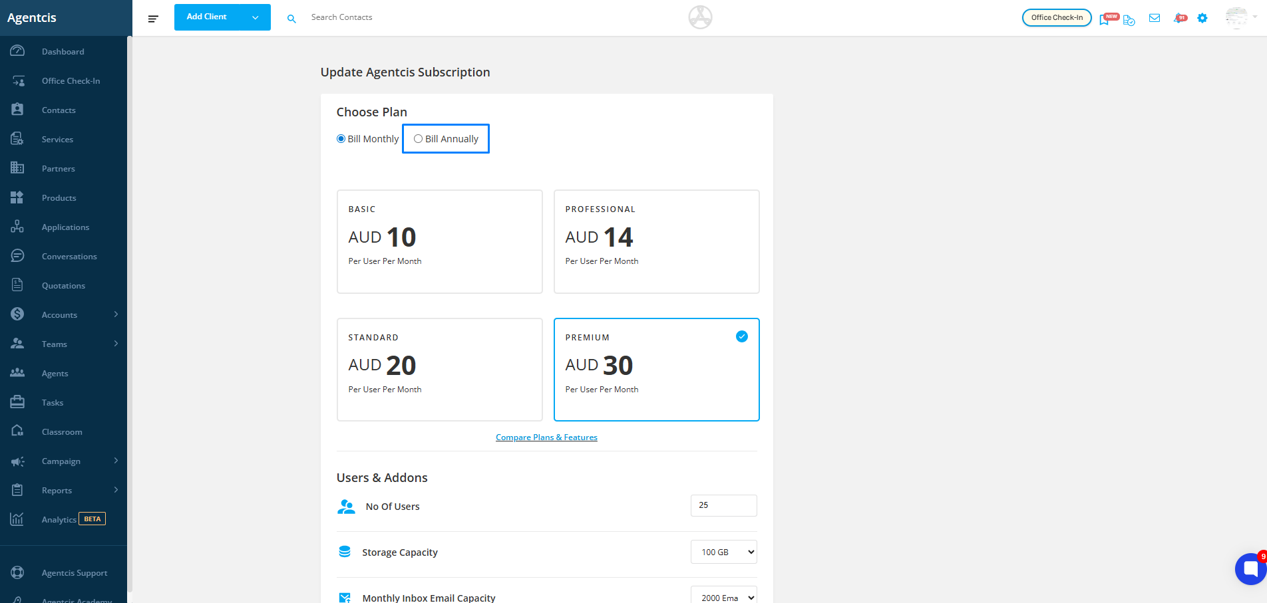Screen dimensions: 1267x603
Task: Click the Classroom sidebar icon
Action: 17,431
